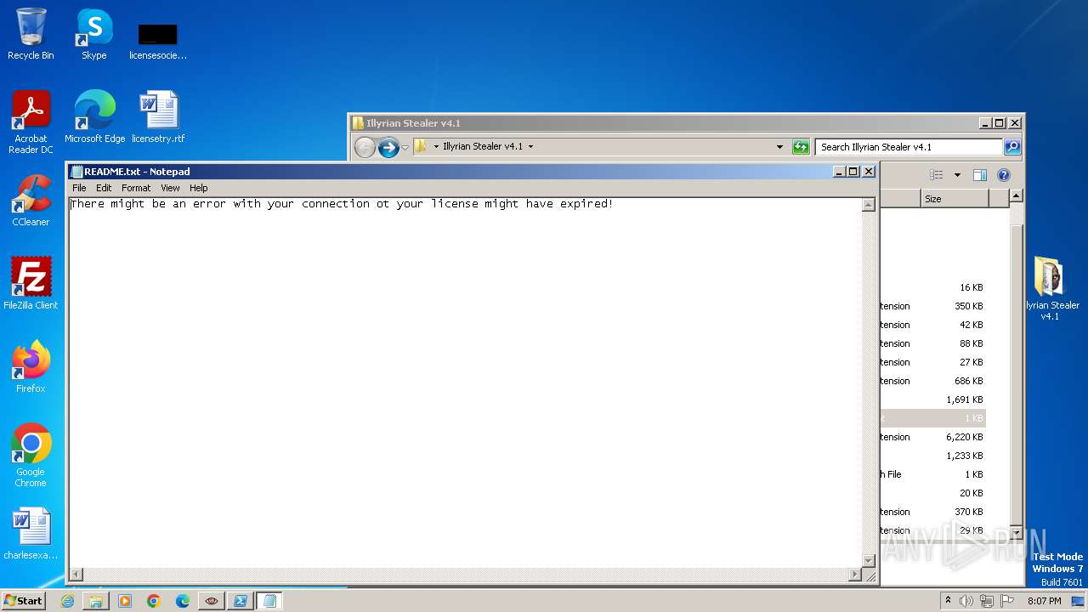
Task: Click Explorer vertical scrollbar down arrow
Action: tap(1016, 532)
